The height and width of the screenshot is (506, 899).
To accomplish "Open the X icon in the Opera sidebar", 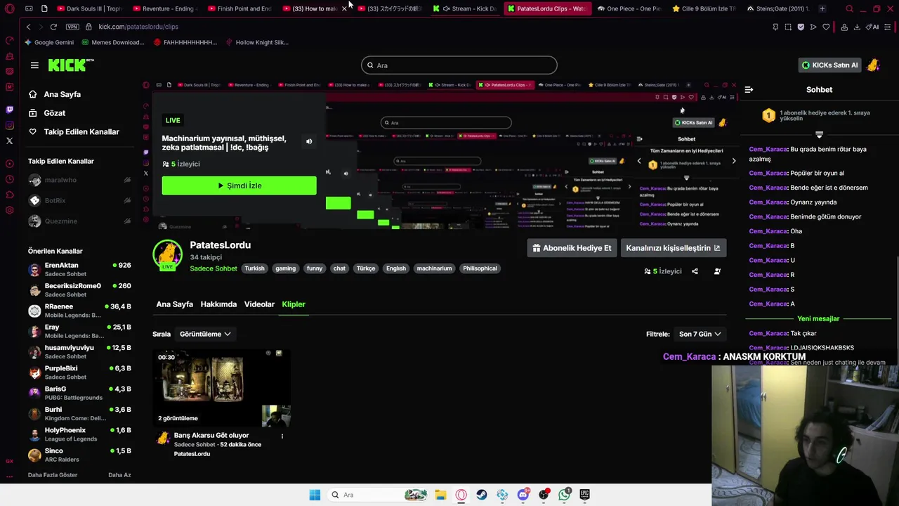I will click(x=9, y=141).
